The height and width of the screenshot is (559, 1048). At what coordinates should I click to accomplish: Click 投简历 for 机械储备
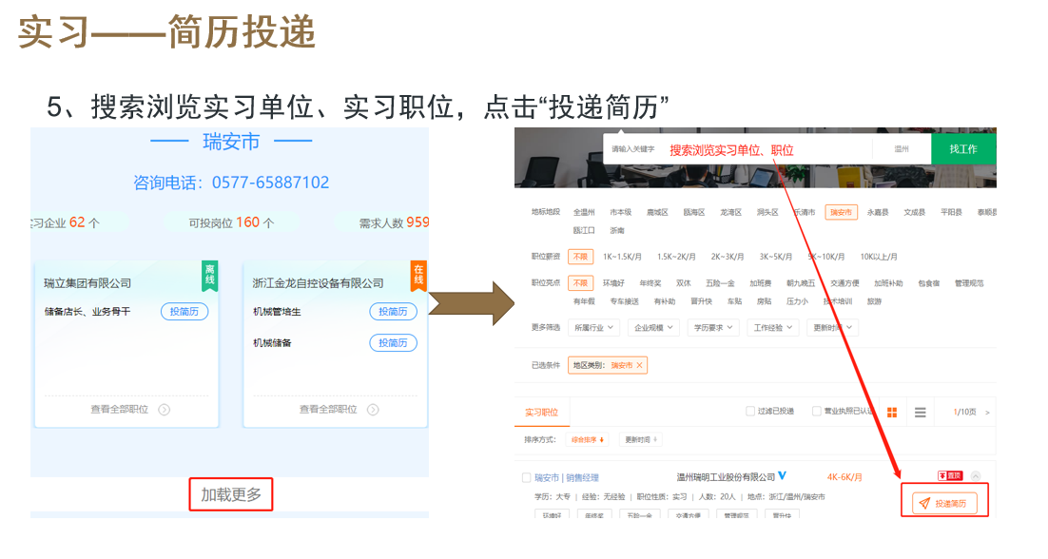[x=393, y=342]
